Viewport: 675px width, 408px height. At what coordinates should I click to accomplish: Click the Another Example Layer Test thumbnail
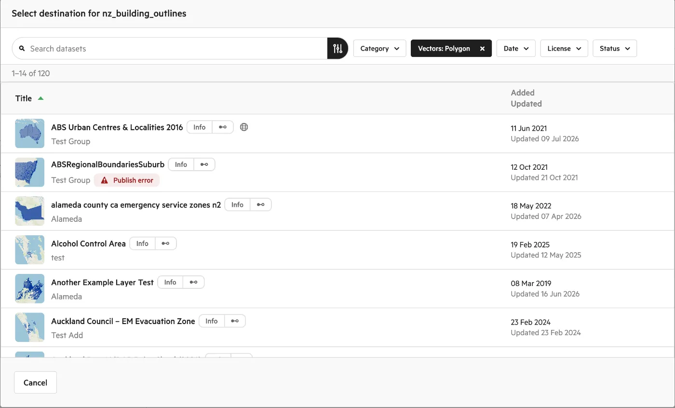coord(30,288)
